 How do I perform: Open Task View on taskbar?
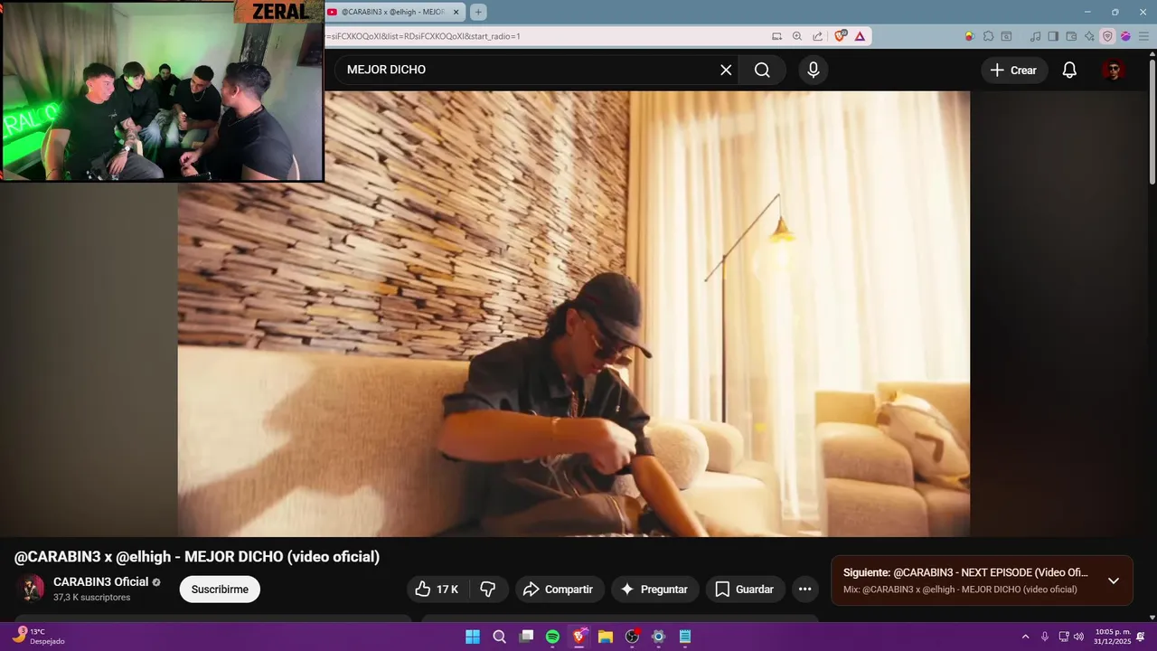[x=526, y=637]
